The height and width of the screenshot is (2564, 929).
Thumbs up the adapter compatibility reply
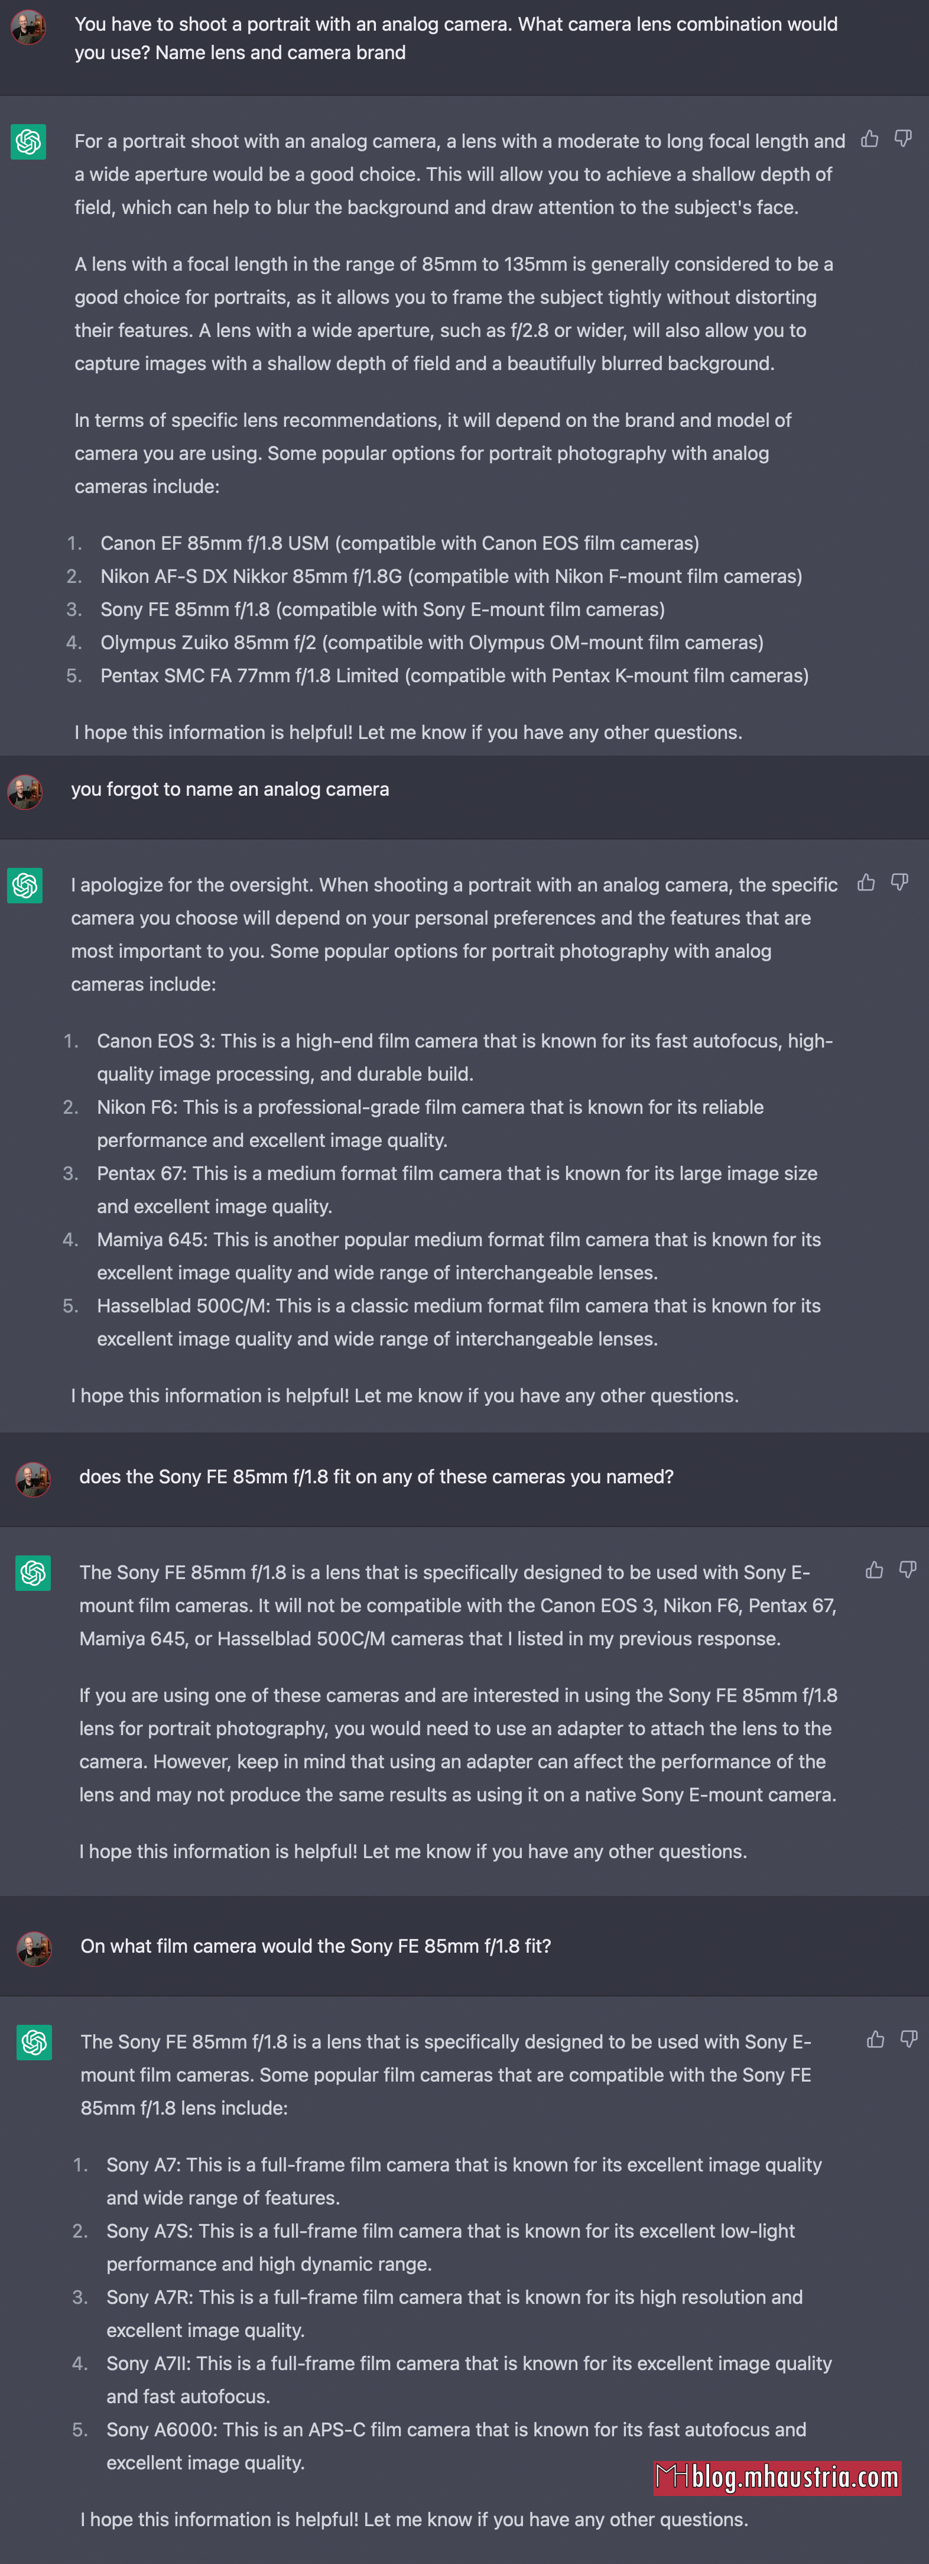(x=874, y=1571)
